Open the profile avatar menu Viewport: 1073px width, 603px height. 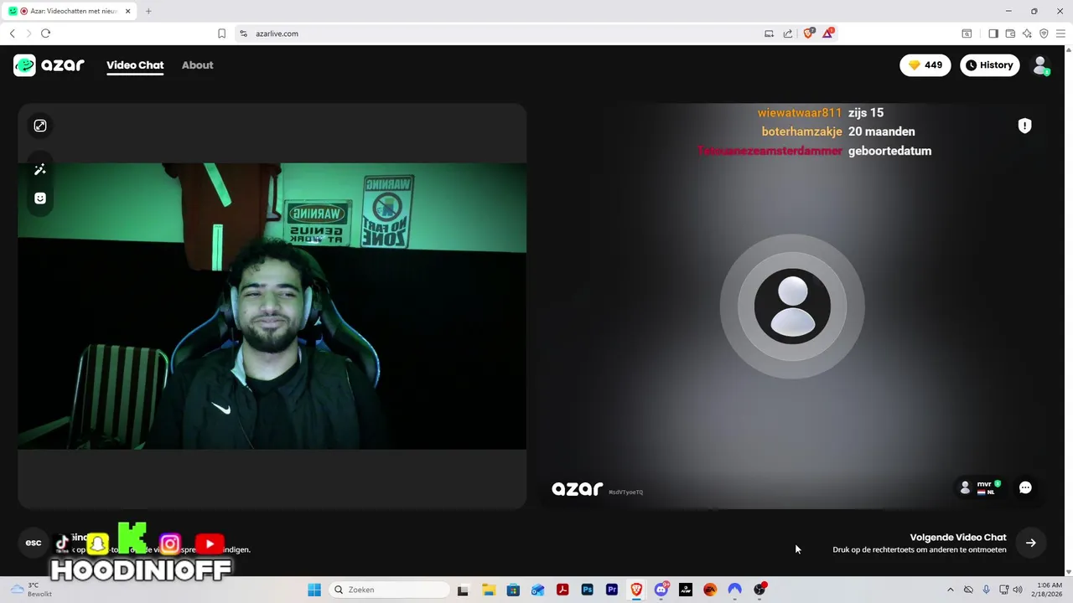(x=1041, y=65)
